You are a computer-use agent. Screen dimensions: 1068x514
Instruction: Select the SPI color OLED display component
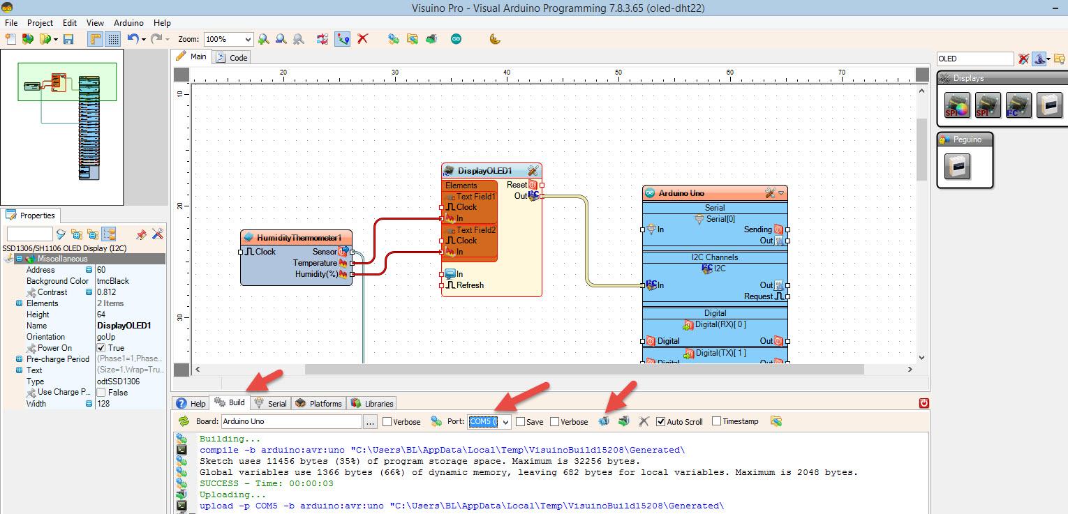click(x=957, y=105)
